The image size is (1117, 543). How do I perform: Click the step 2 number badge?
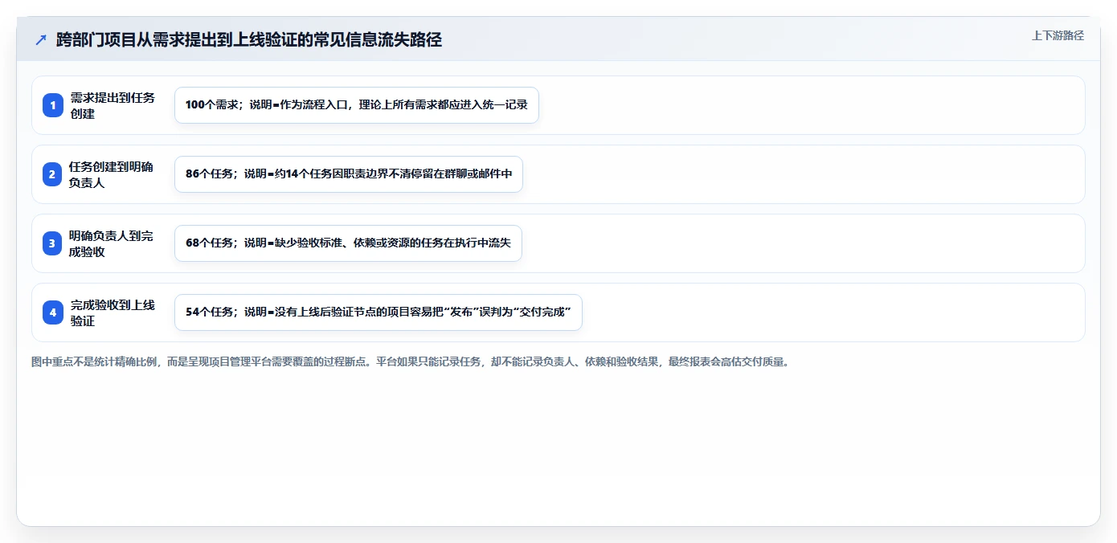(53, 174)
